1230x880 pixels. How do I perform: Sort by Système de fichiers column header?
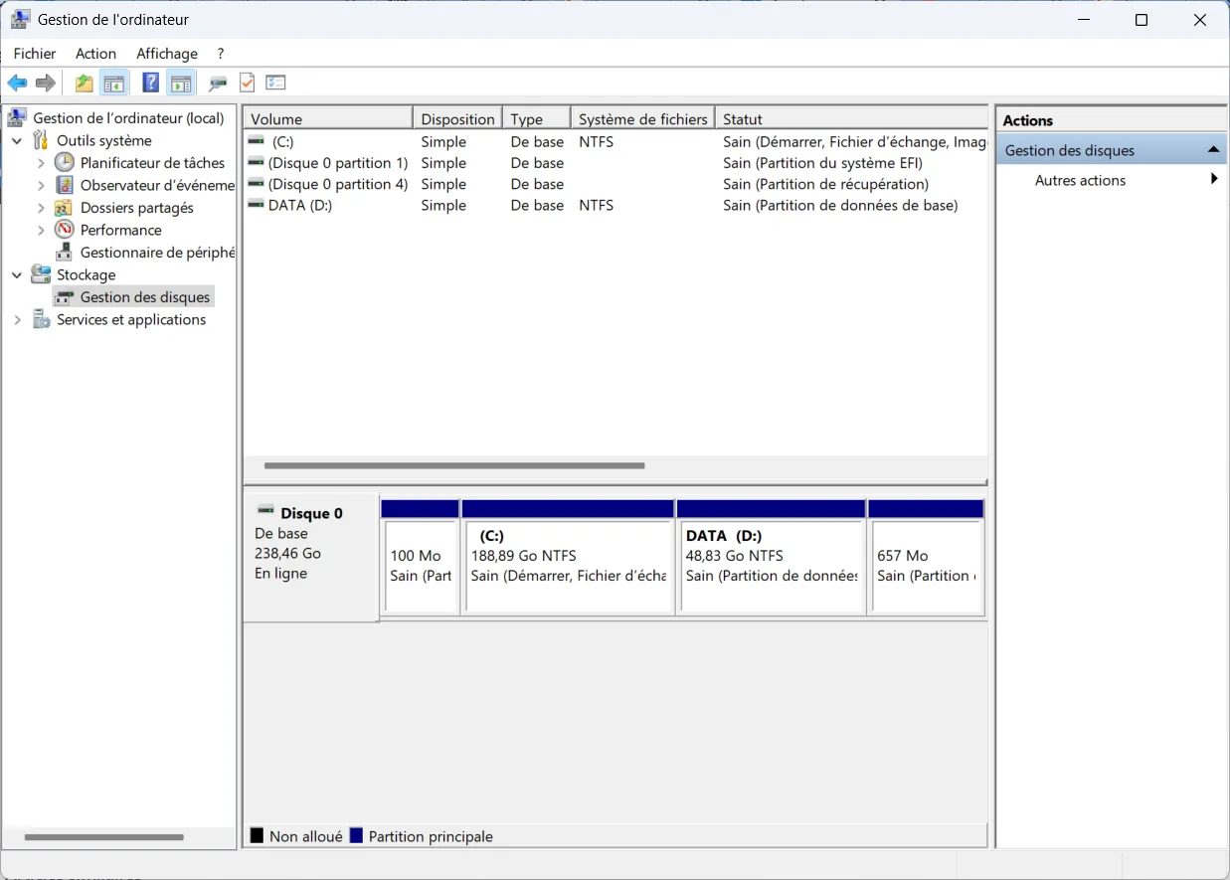pos(643,119)
